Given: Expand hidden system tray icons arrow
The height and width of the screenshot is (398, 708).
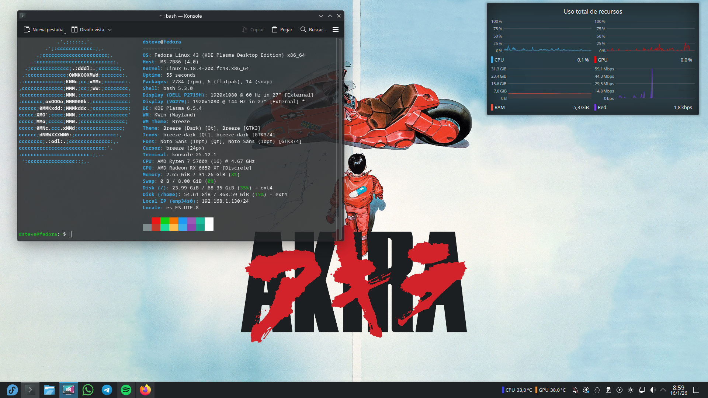Looking at the screenshot, I should click(663, 390).
